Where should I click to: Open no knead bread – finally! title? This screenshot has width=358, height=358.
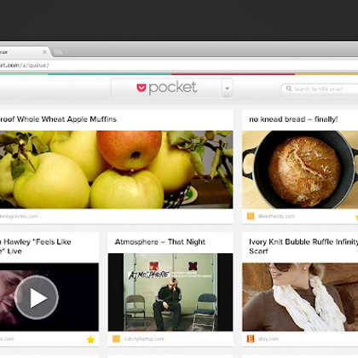click(293, 119)
